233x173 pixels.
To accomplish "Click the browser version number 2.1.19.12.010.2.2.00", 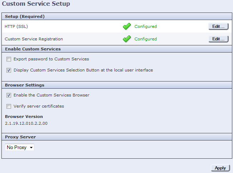I will [x=26, y=123].
